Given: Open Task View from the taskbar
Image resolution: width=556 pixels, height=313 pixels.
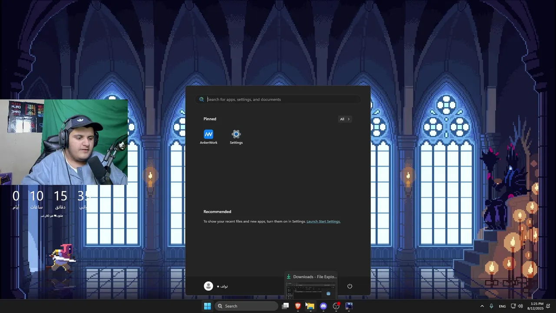Looking at the screenshot, I should 285,306.
